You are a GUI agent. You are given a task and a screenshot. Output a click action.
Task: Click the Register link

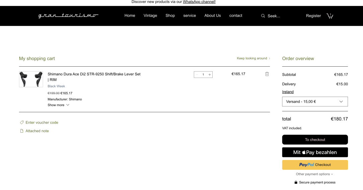click(313, 16)
